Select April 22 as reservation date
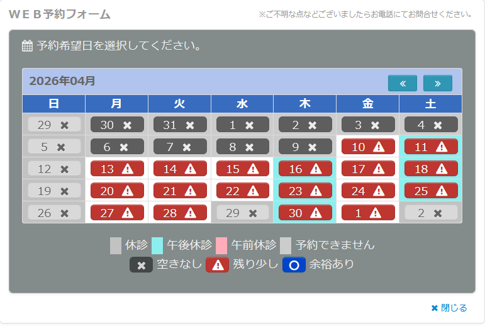This screenshot has width=485, height=326. tap(242, 191)
